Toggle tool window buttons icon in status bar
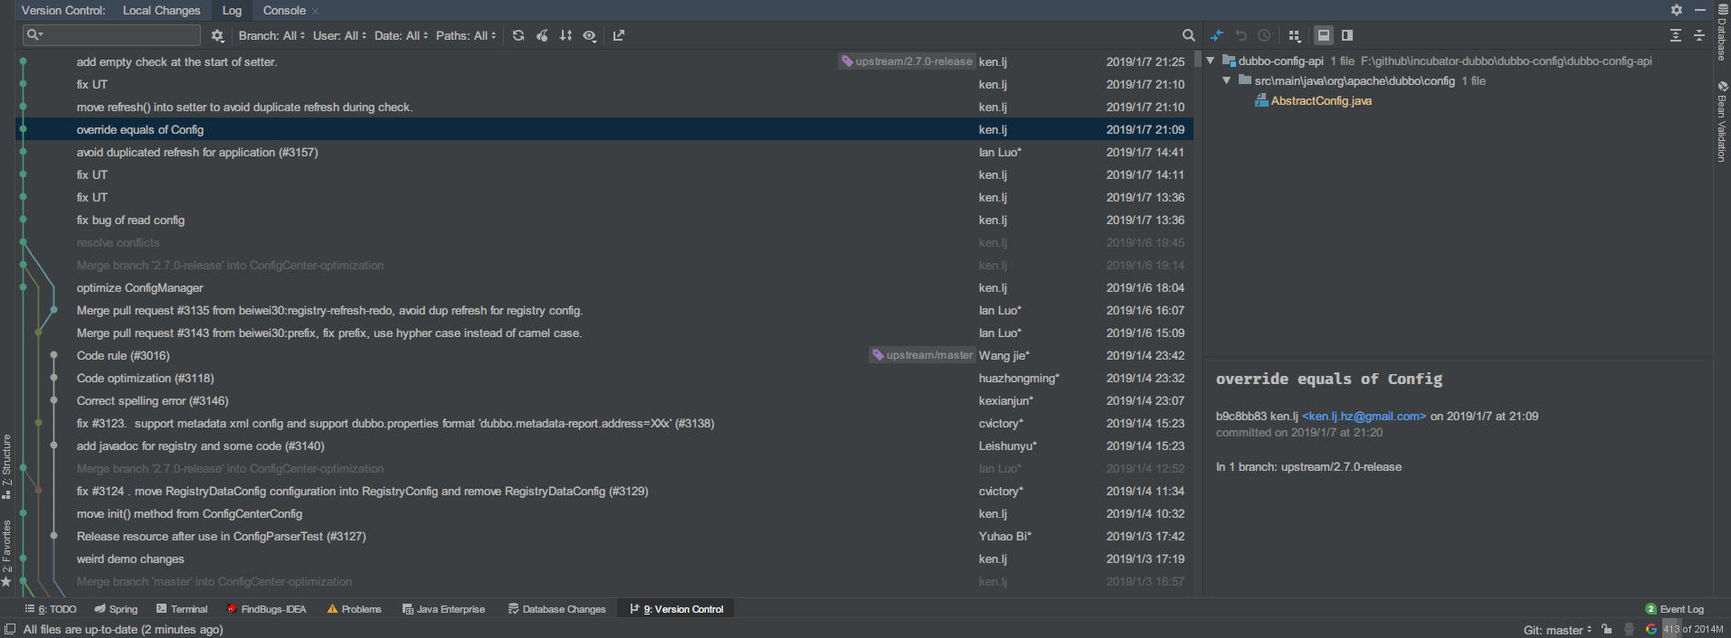This screenshot has width=1731, height=638. [x=10, y=629]
